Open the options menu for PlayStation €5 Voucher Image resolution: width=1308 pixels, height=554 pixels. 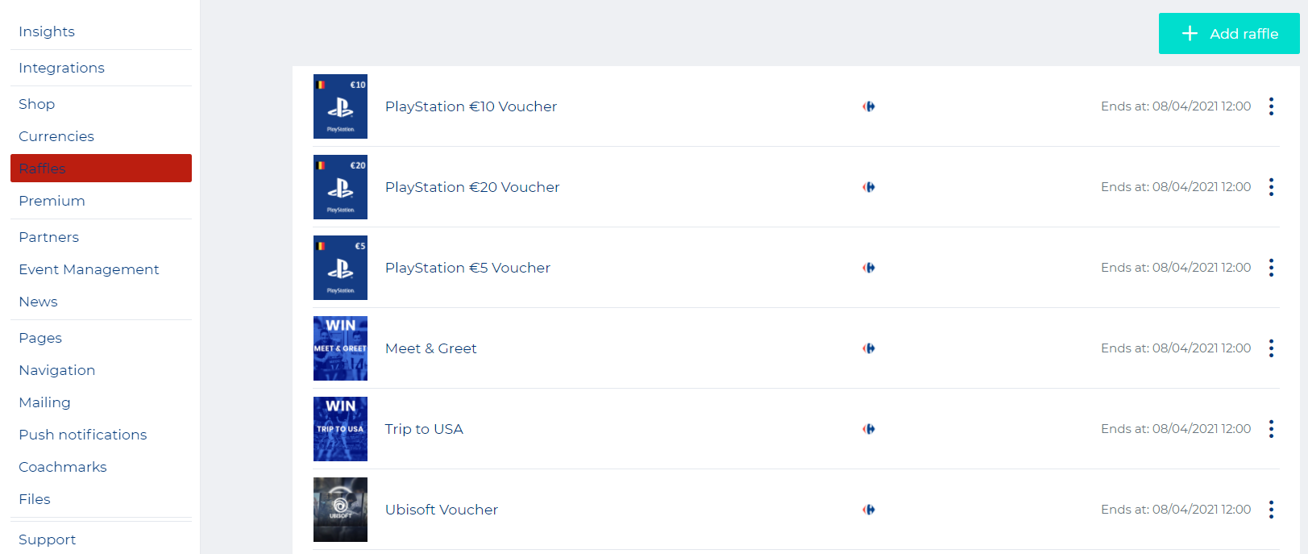(1271, 268)
